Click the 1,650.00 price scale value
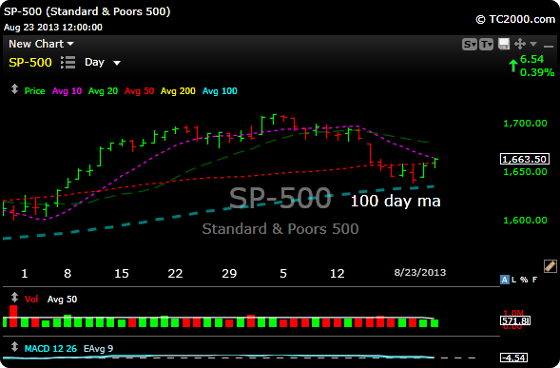560x368 pixels. [x=525, y=171]
